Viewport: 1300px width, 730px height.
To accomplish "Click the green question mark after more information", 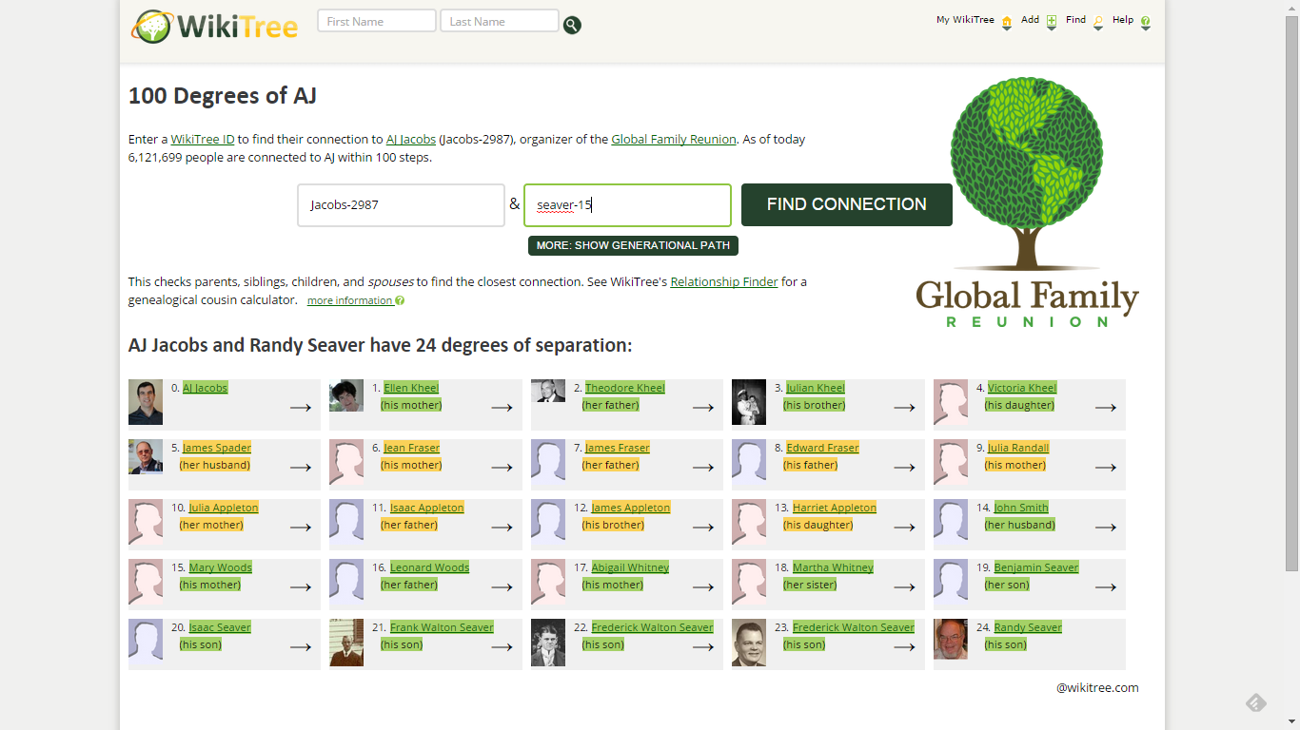I will point(400,301).
